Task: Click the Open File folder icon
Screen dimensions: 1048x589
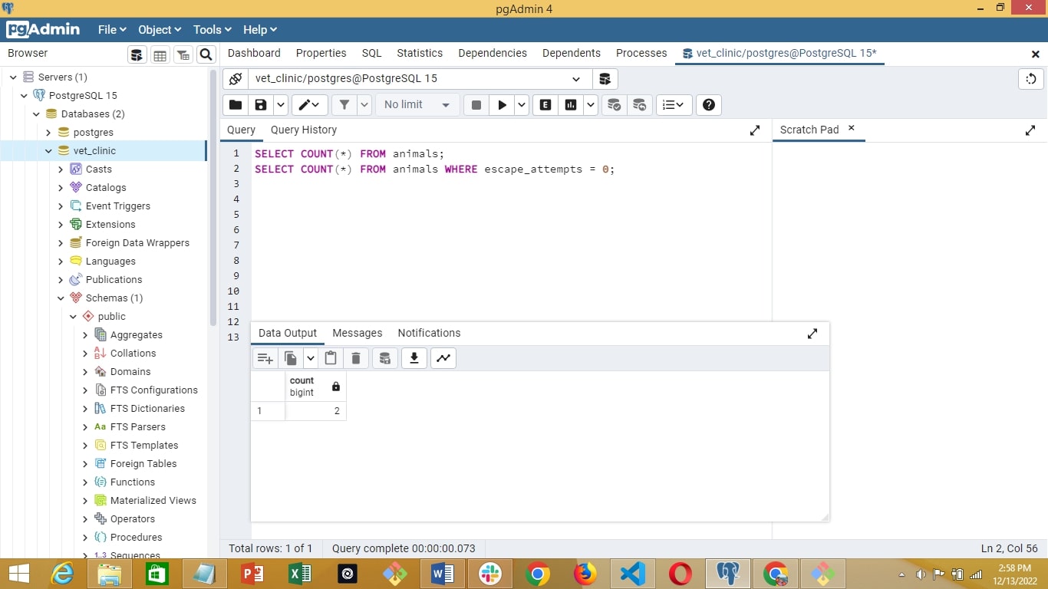Action: click(x=236, y=105)
